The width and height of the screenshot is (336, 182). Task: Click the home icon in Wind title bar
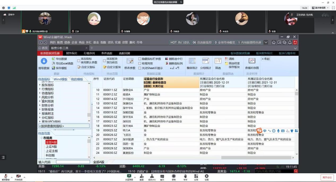(x=274, y=42)
